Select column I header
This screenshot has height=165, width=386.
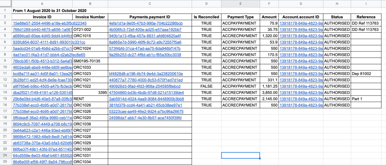click(x=366, y=4)
